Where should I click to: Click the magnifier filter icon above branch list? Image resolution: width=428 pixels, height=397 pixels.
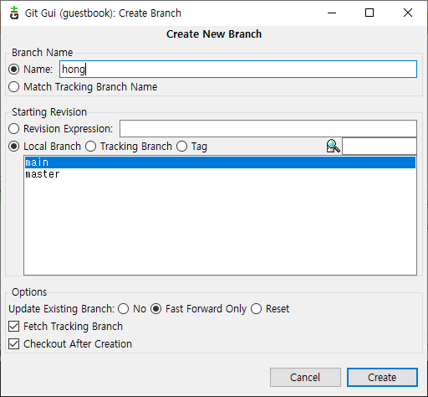[x=333, y=146]
